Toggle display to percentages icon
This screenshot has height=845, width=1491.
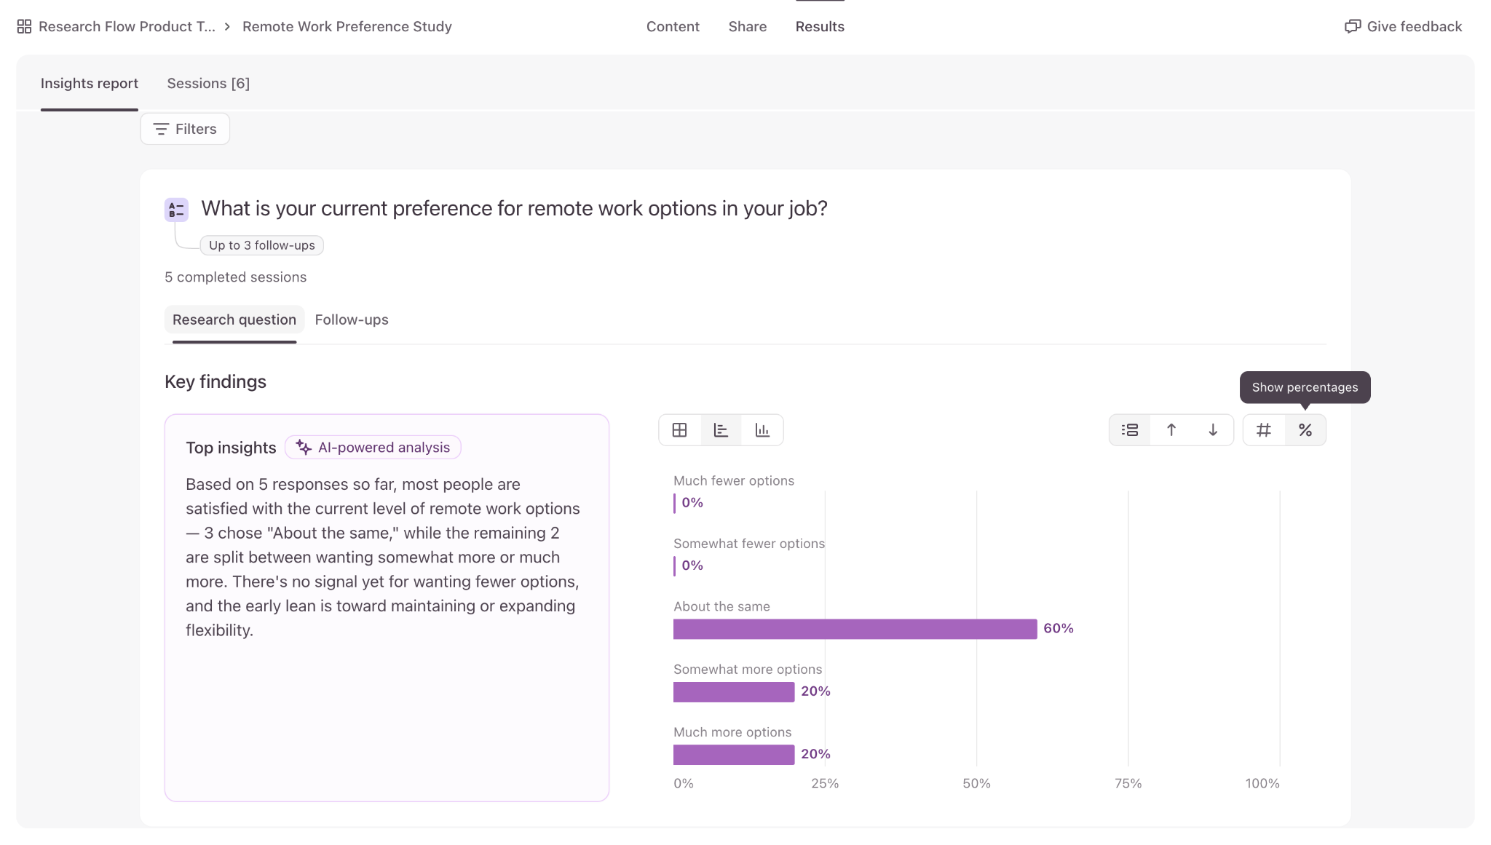click(x=1305, y=430)
